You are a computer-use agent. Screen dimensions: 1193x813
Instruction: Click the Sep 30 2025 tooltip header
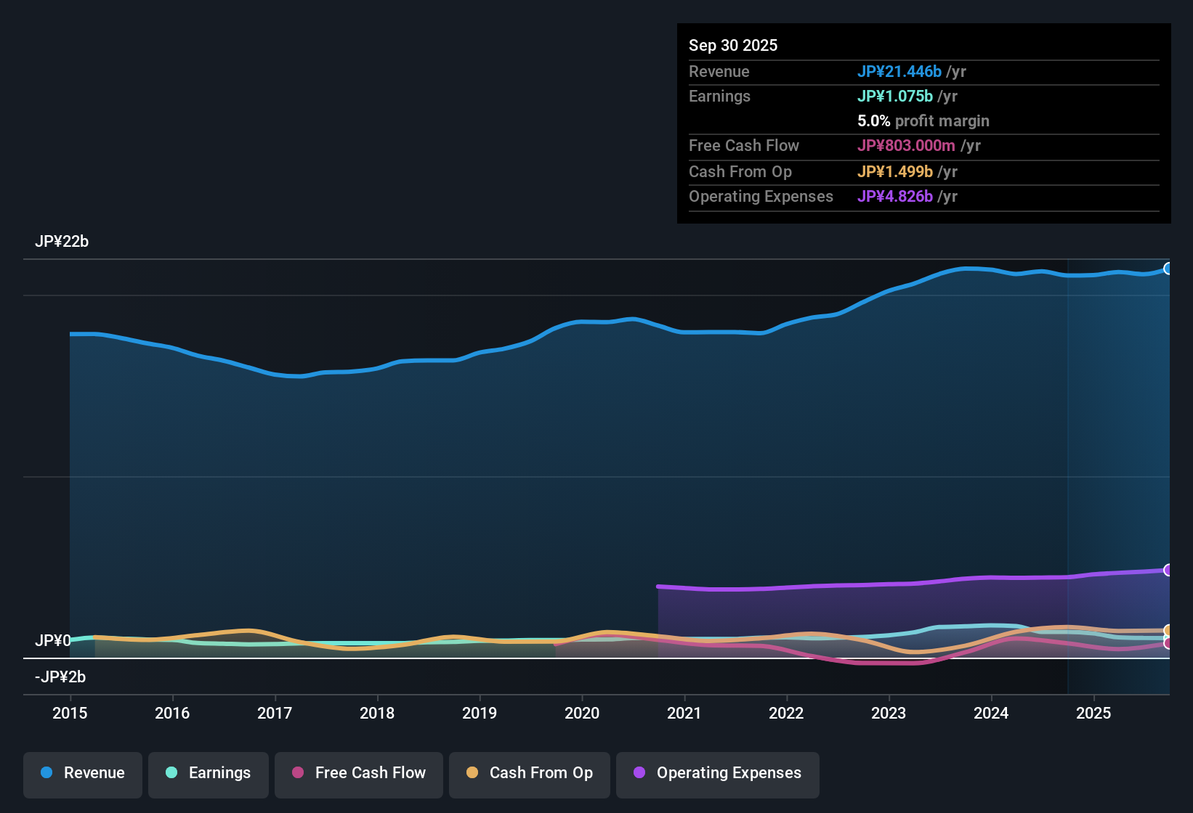pos(733,45)
